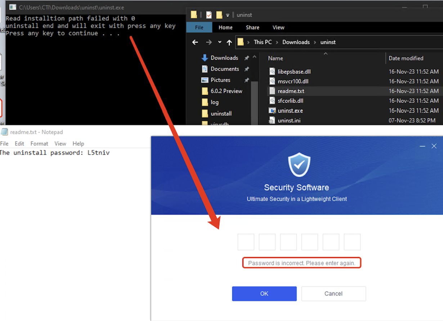Select Documents in the Explorer sidebar

(225, 69)
